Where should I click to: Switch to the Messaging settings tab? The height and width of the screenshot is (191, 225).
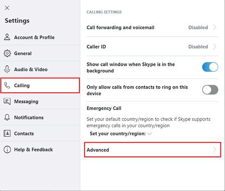pyautogui.click(x=40, y=101)
